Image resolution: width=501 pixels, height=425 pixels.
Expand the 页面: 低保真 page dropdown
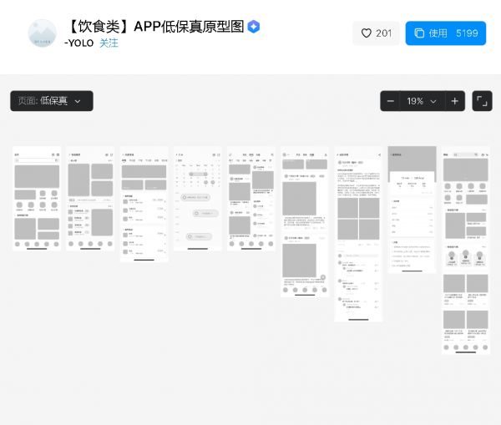tap(51, 101)
